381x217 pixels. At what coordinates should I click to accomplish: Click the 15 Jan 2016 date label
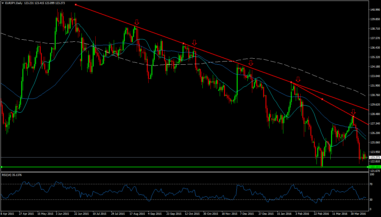(285, 214)
